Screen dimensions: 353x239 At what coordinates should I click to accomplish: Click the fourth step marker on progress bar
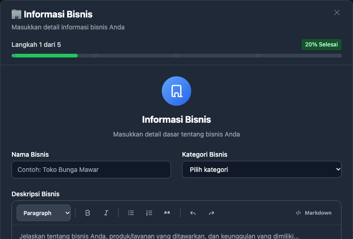tap(258, 56)
